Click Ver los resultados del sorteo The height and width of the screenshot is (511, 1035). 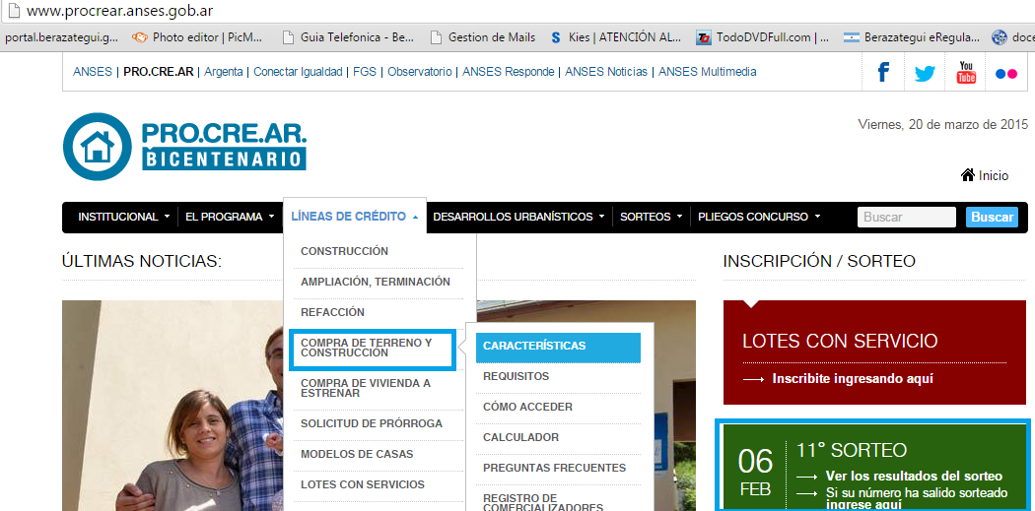click(914, 477)
